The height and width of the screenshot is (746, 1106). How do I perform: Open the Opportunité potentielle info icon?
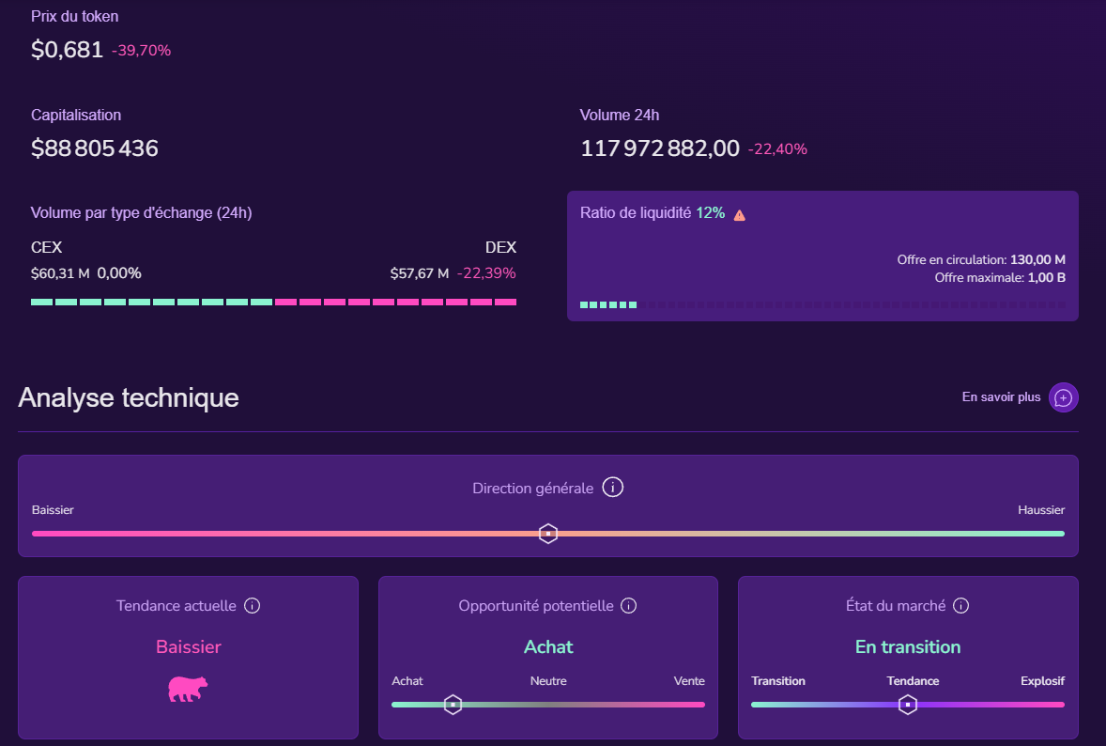click(x=627, y=606)
